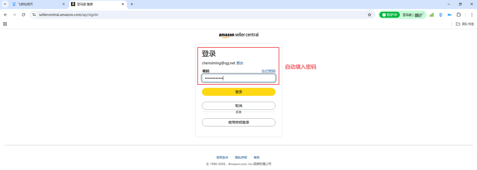Click the 登录 heading text
This screenshot has width=477, height=170.
click(x=209, y=54)
